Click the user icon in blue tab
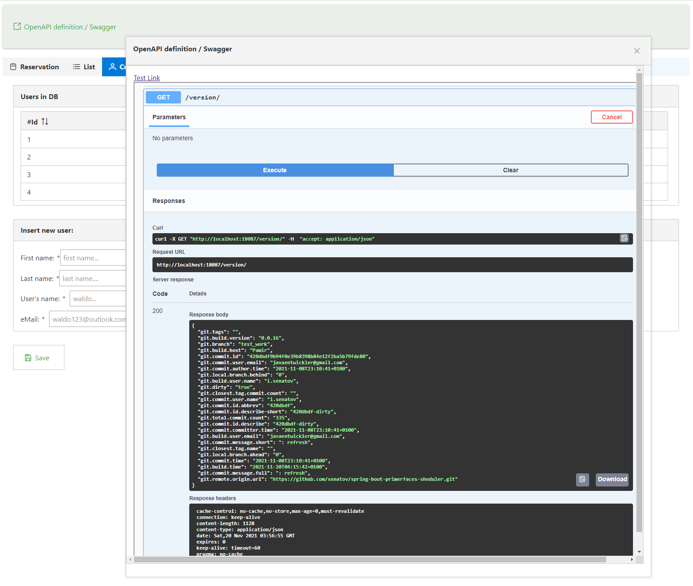Viewport: 693px width, 586px height. [x=113, y=67]
